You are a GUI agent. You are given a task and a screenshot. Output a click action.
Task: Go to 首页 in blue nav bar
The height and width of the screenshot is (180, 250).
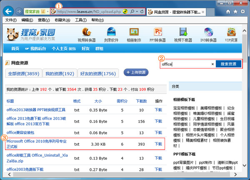pos(15,48)
